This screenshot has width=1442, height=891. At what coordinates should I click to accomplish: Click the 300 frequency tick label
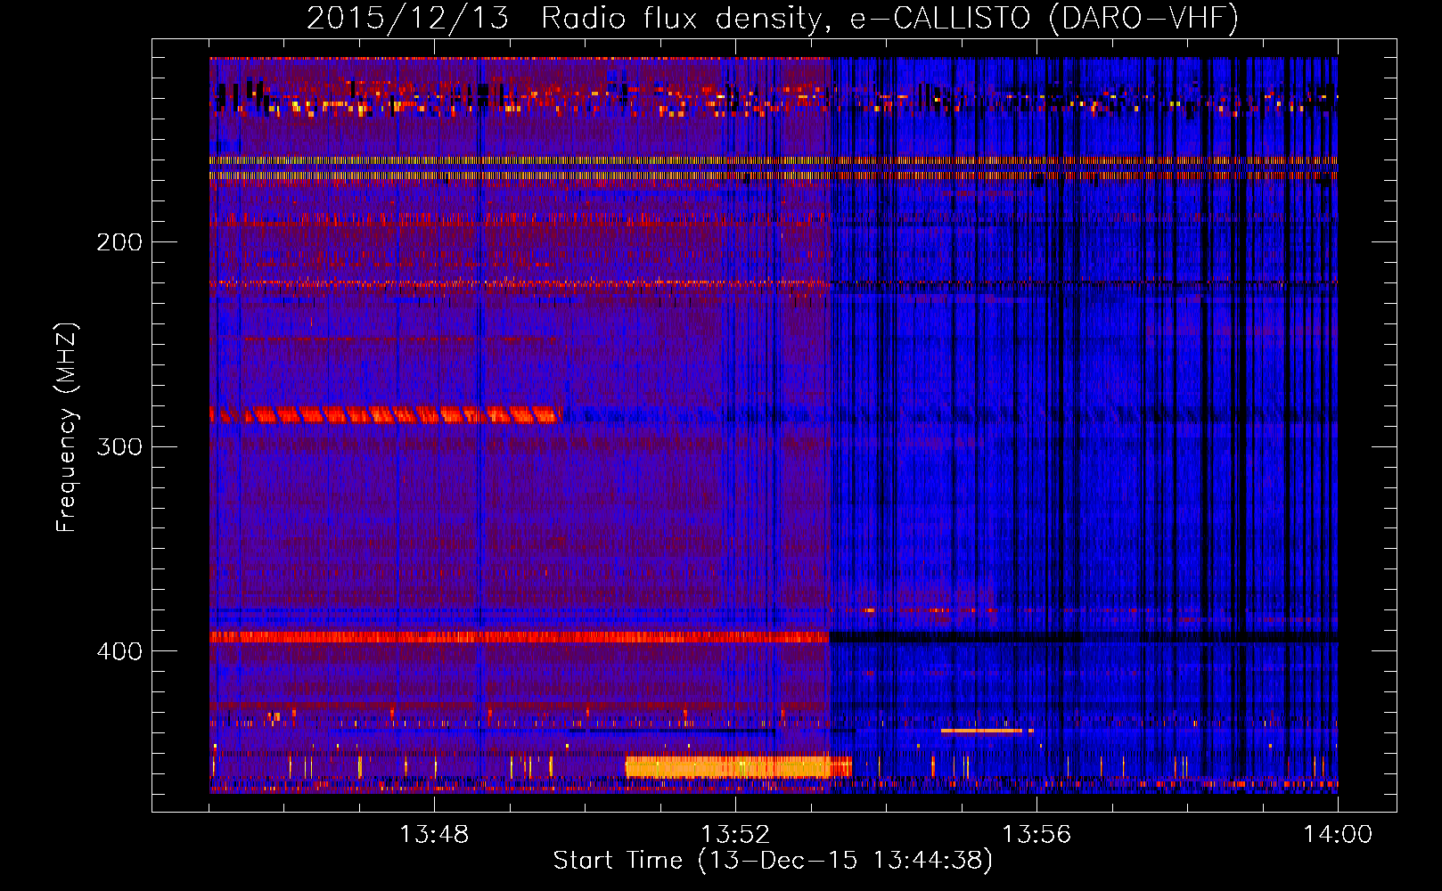pos(119,446)
